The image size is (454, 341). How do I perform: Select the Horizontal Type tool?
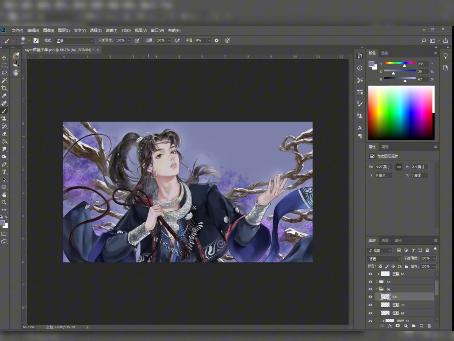tap(4, 172)
